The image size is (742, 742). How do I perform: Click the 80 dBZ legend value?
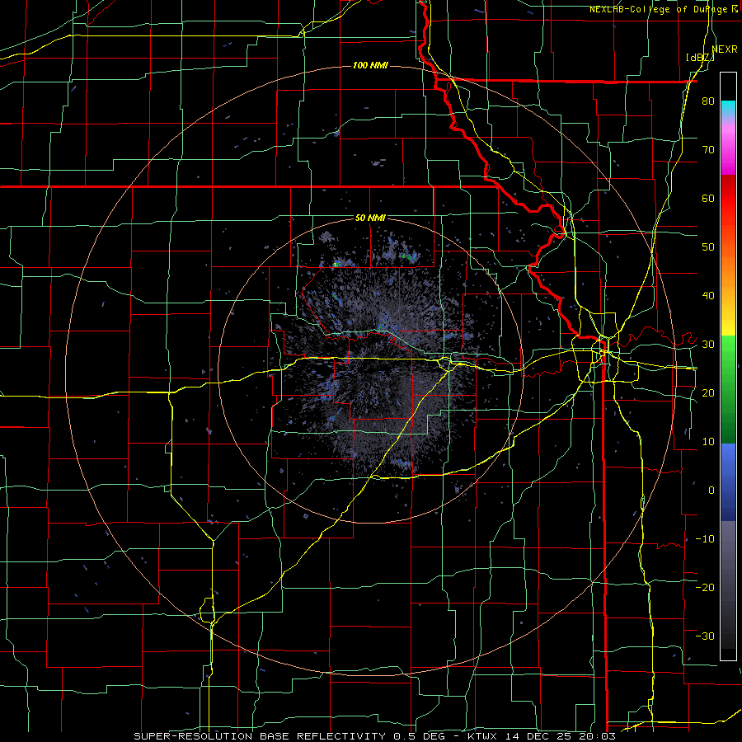708,101
